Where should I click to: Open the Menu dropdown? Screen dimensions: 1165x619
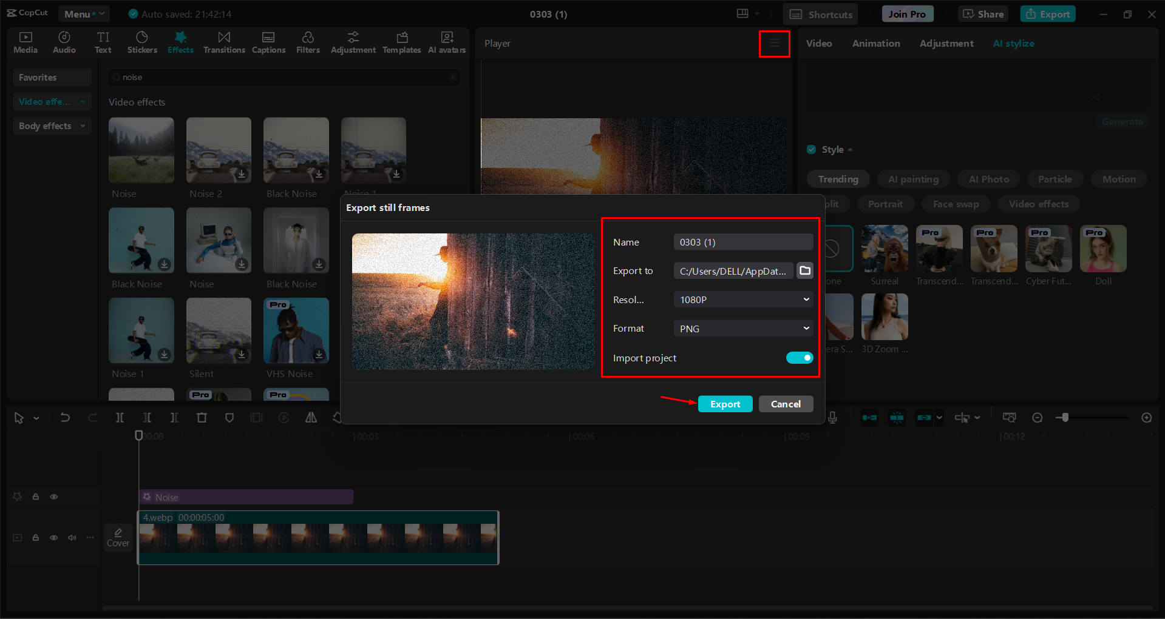coord(84,13)
